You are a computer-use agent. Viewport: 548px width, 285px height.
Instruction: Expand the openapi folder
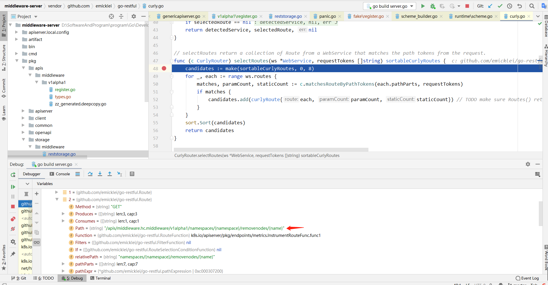[23, 132]
